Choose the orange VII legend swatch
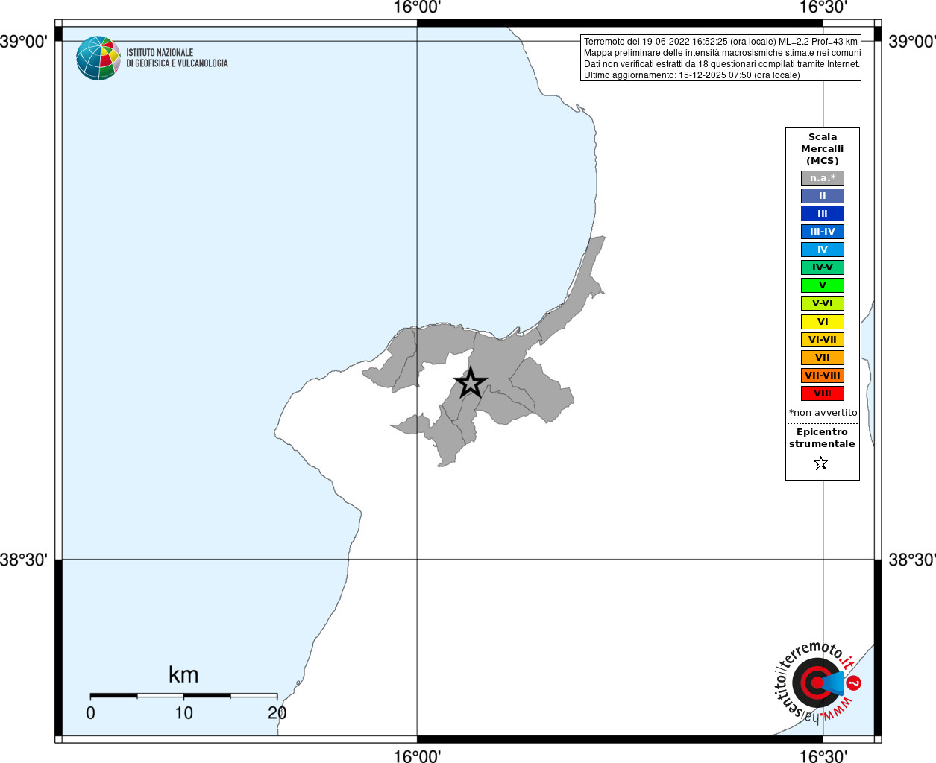The width and height of the screenshot is (936, 763). (823, 358)
